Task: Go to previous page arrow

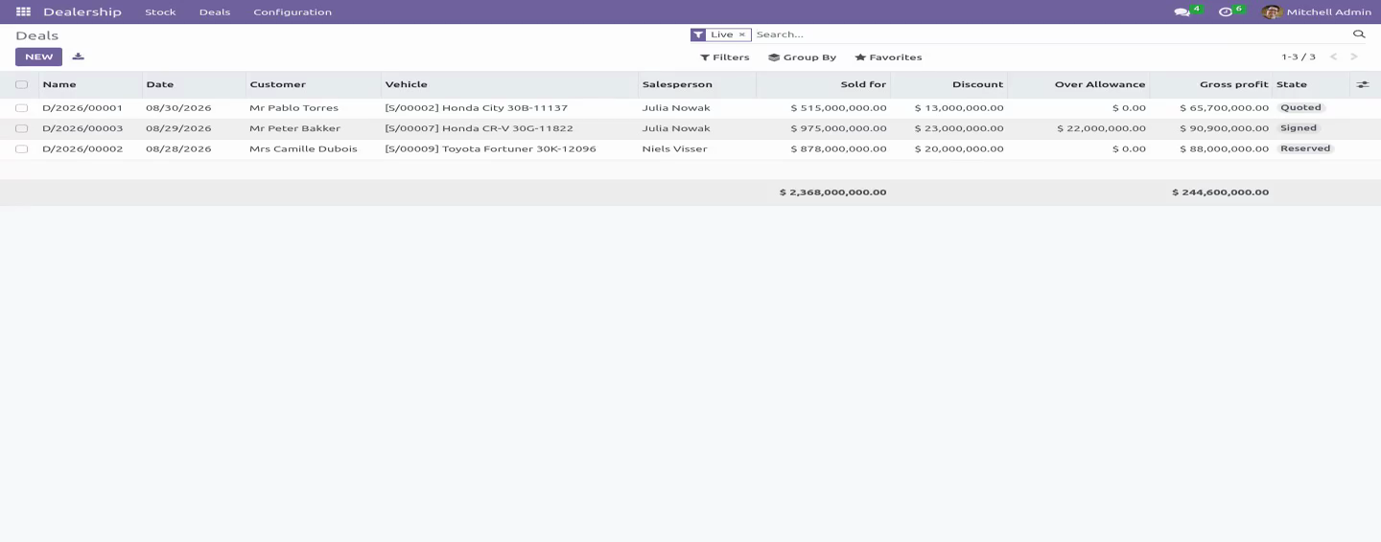Action: pos(1333,57)
